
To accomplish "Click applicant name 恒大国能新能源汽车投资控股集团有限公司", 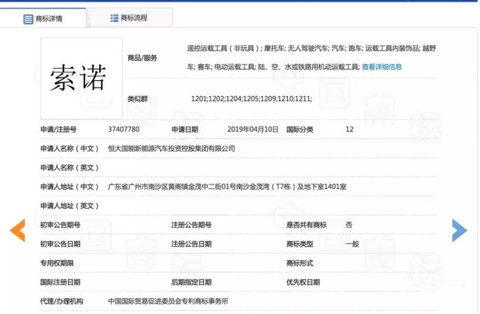I will (171, 149).
